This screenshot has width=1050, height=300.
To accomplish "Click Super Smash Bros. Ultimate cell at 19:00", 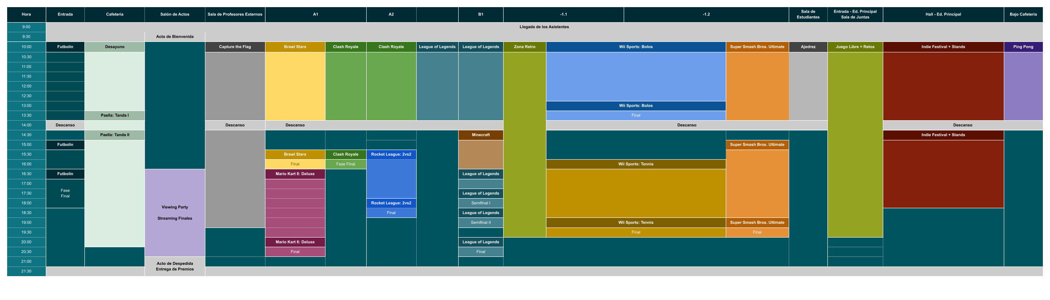I will [x=757, y=222].
